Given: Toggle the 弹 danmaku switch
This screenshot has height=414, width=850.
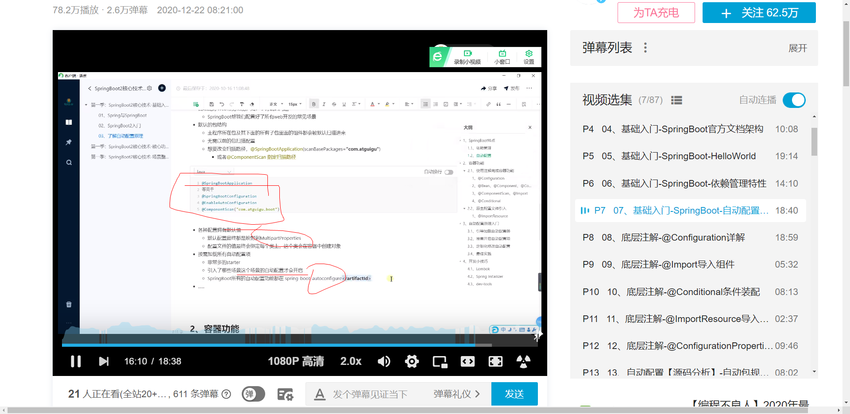Looking at the screenshot, I should (253, 394).
